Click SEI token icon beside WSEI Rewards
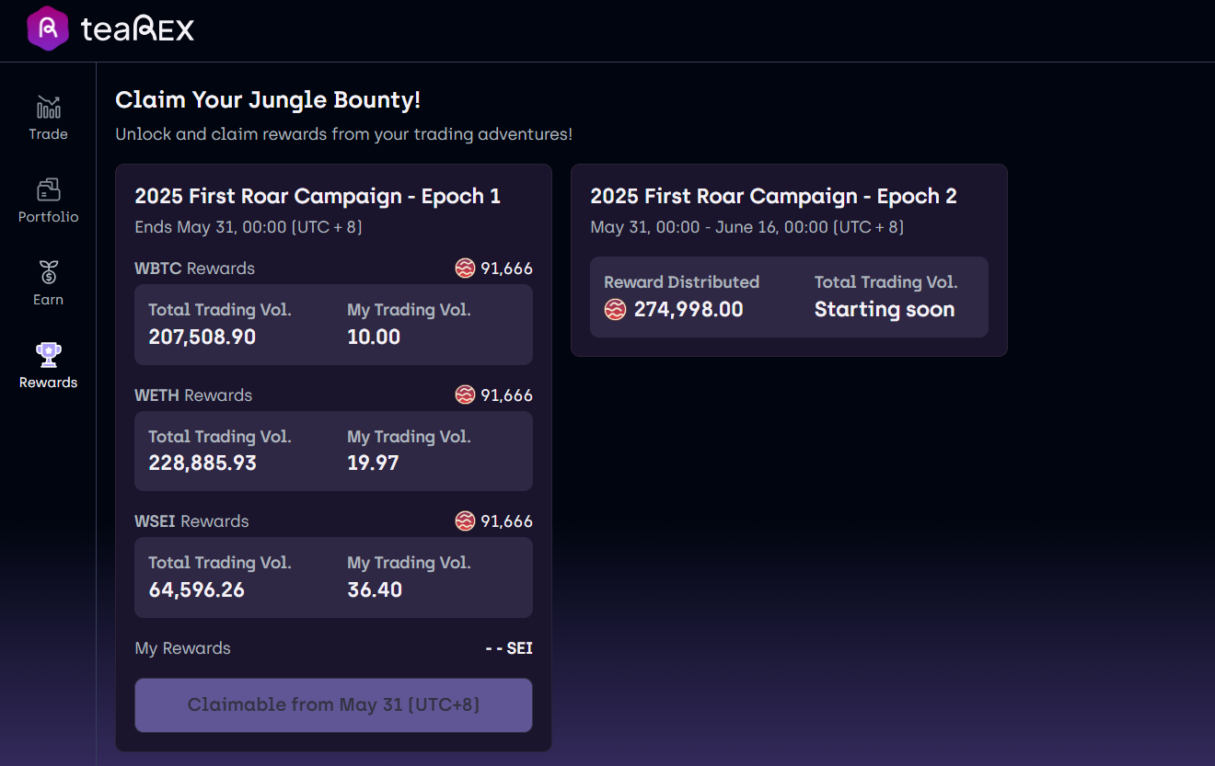 tap(465, 521)
